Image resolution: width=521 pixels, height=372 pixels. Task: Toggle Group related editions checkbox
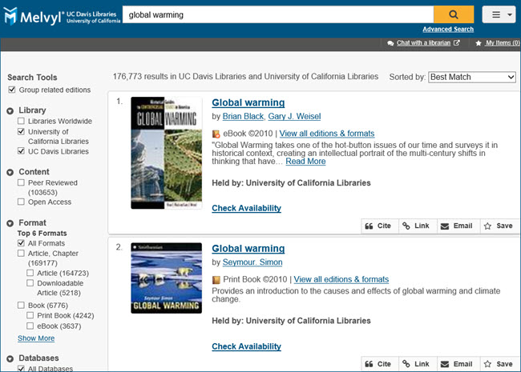(12, 90)
